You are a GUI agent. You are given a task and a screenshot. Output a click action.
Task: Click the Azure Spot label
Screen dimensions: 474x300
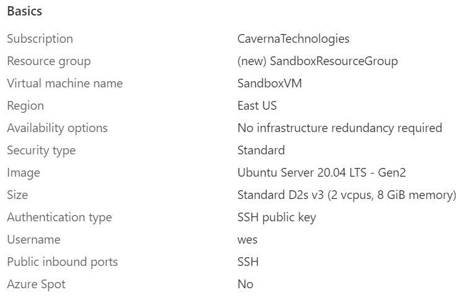36,284
